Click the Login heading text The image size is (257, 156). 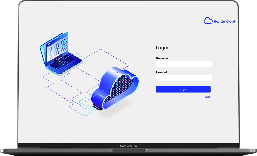coord(162,48)
